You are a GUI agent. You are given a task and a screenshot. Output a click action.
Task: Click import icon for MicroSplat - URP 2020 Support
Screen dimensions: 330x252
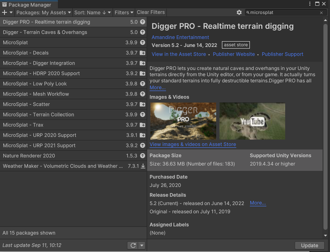[x=143, y=135]
